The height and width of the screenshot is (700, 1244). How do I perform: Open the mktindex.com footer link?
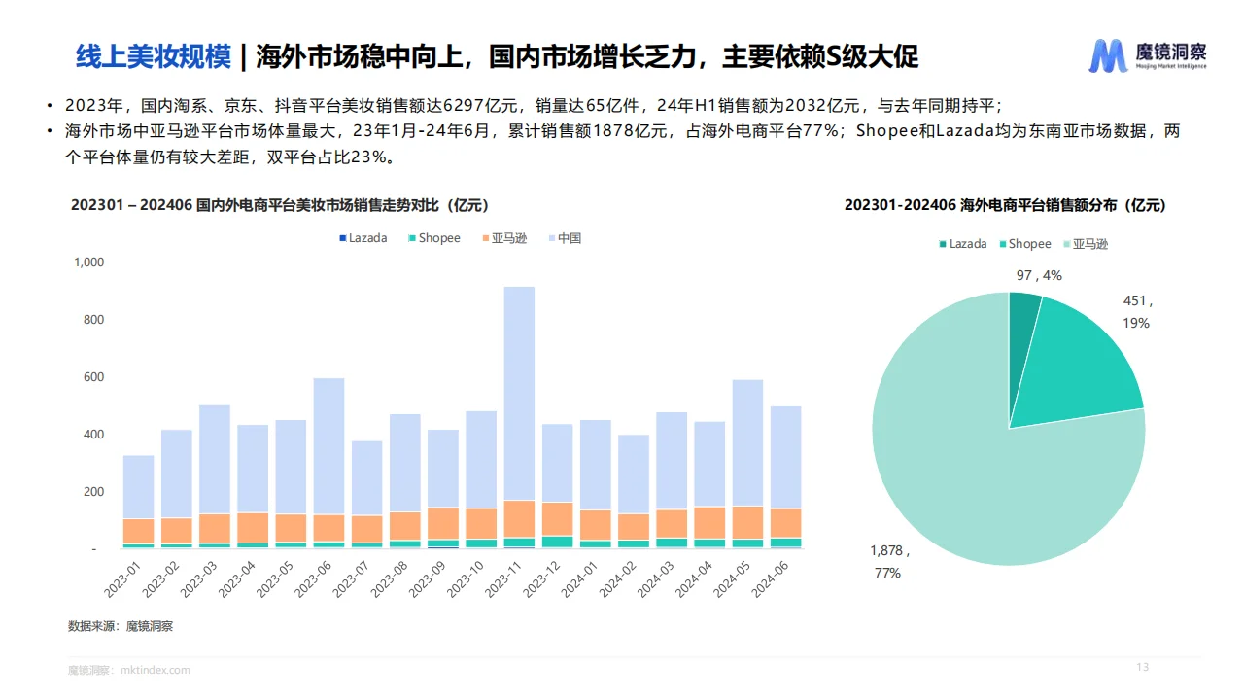tap(154, 669)
